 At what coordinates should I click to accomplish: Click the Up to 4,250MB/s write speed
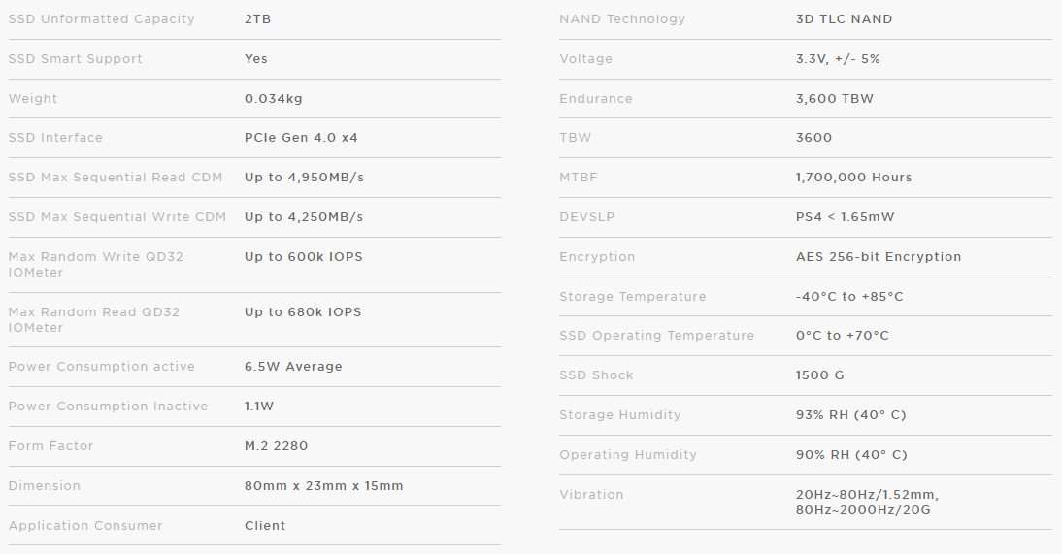(x=304, y=217)
